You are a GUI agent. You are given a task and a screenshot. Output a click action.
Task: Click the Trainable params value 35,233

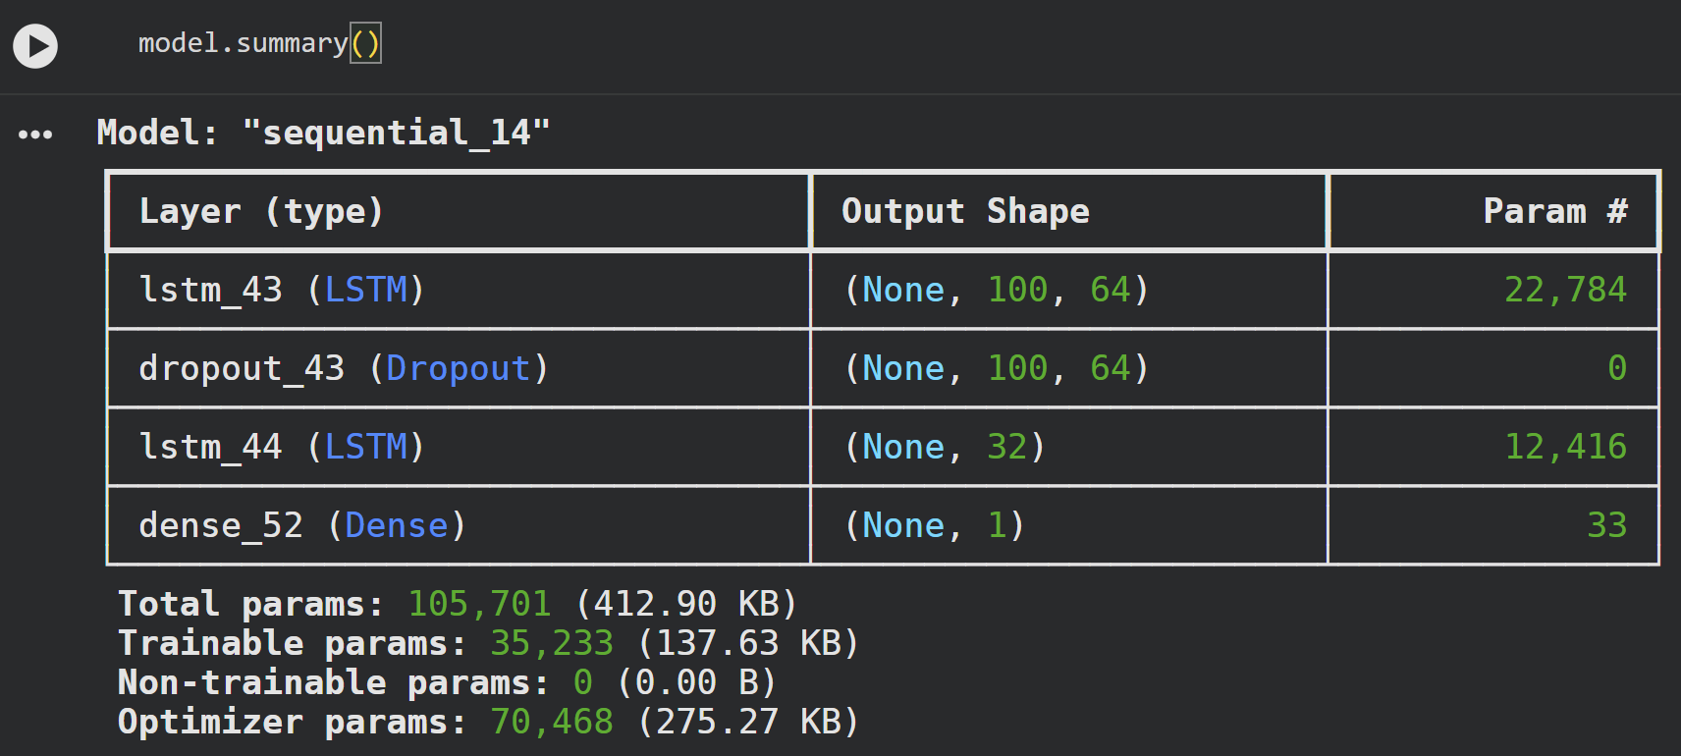pos(551,643)
